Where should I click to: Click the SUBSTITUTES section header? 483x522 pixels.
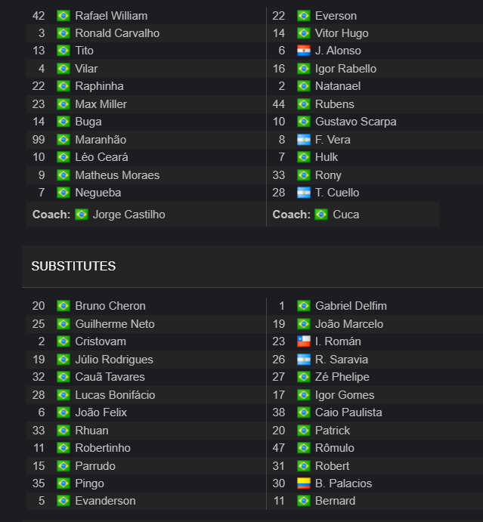coord(73,267)
